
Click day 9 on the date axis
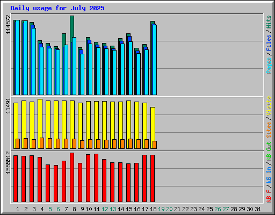pyautogui.click(x=82, y=209)
